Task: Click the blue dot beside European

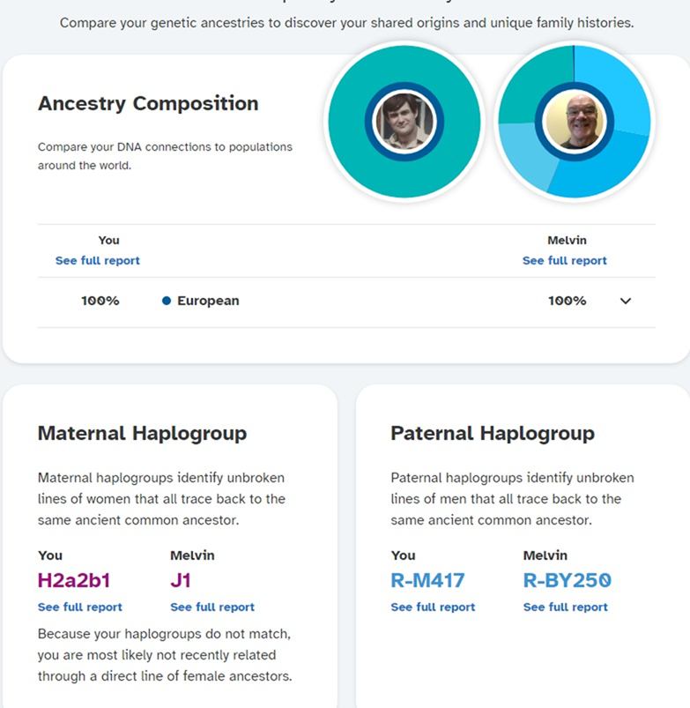Action: [x=167, y=301]
